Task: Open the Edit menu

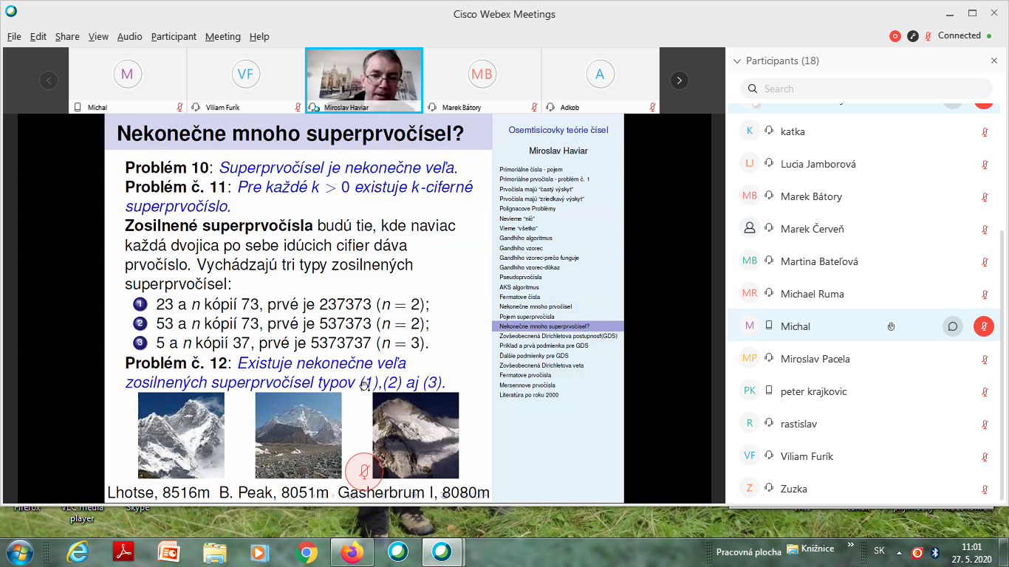Action: tap(38, 36)
